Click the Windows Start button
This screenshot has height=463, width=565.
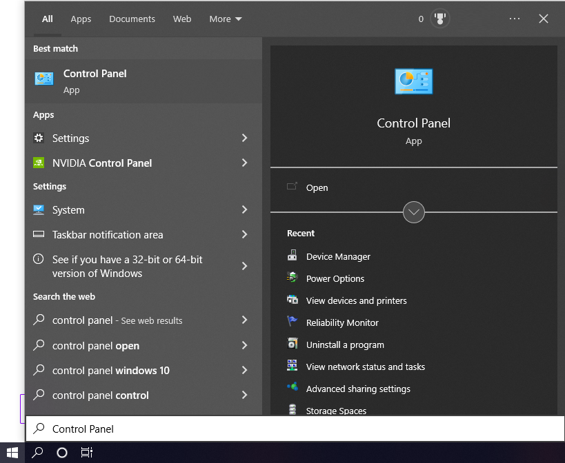[x=12, y=452]
